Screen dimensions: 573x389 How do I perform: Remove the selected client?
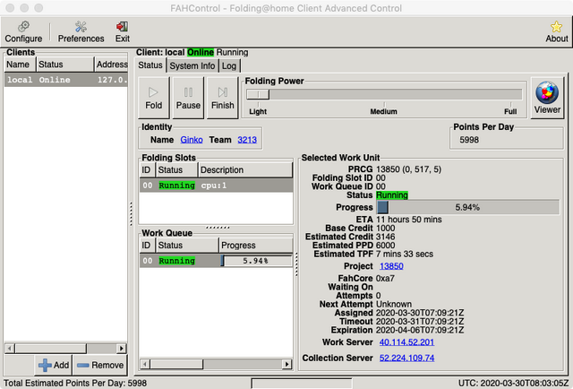[100, 366]
